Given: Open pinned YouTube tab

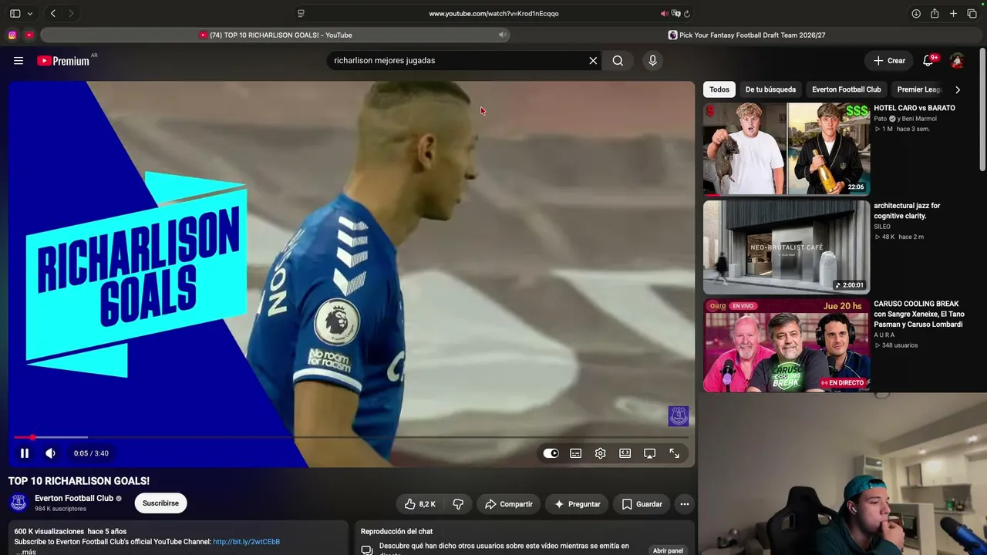Looking at the screenshot, I should (x=29, y=35).
